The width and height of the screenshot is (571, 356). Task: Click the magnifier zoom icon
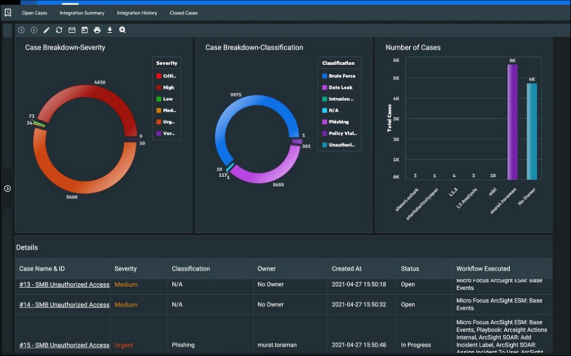tap(122, 30)
